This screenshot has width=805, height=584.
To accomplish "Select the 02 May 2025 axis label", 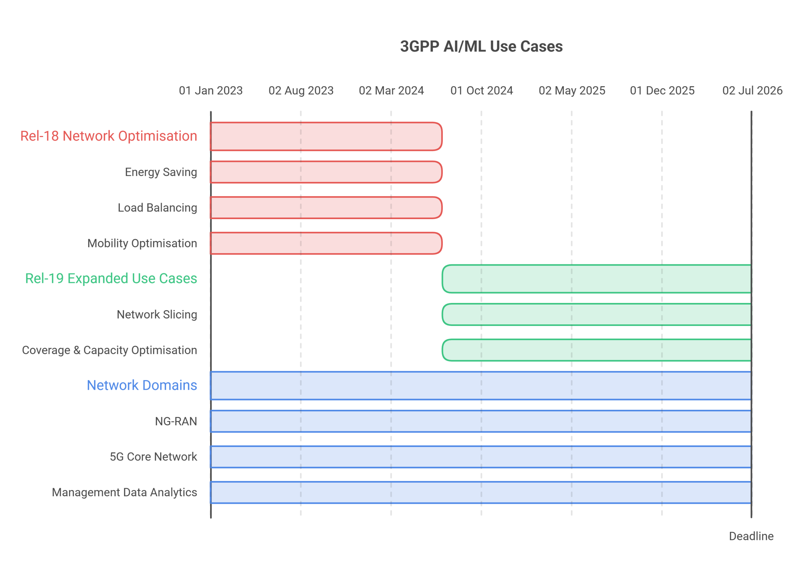I will [572, 91].
